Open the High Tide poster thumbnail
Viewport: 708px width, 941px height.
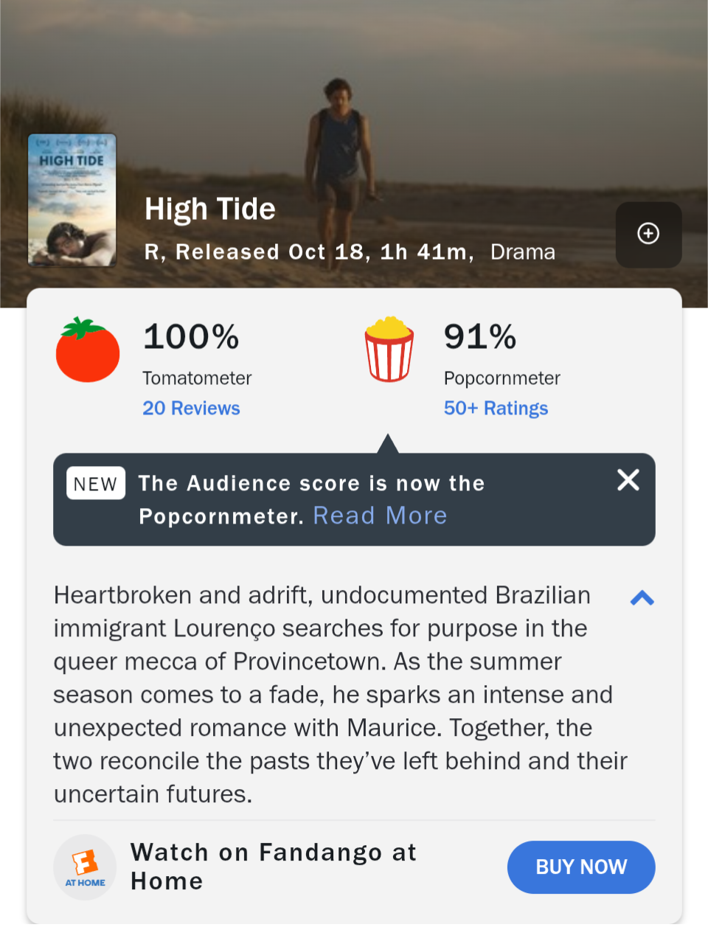(72, 200)
